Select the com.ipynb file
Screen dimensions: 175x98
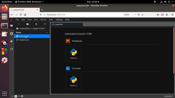[32, 36]
